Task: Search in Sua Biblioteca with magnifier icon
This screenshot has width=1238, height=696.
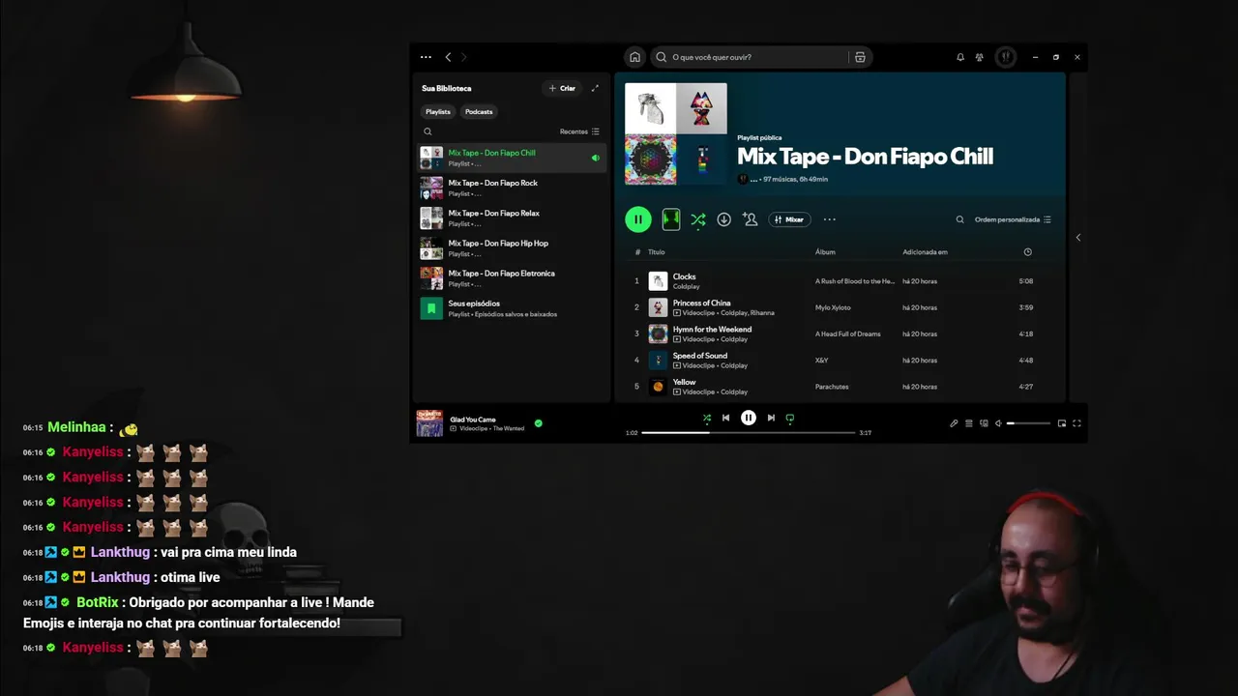Action: click(x=427, y=131)
